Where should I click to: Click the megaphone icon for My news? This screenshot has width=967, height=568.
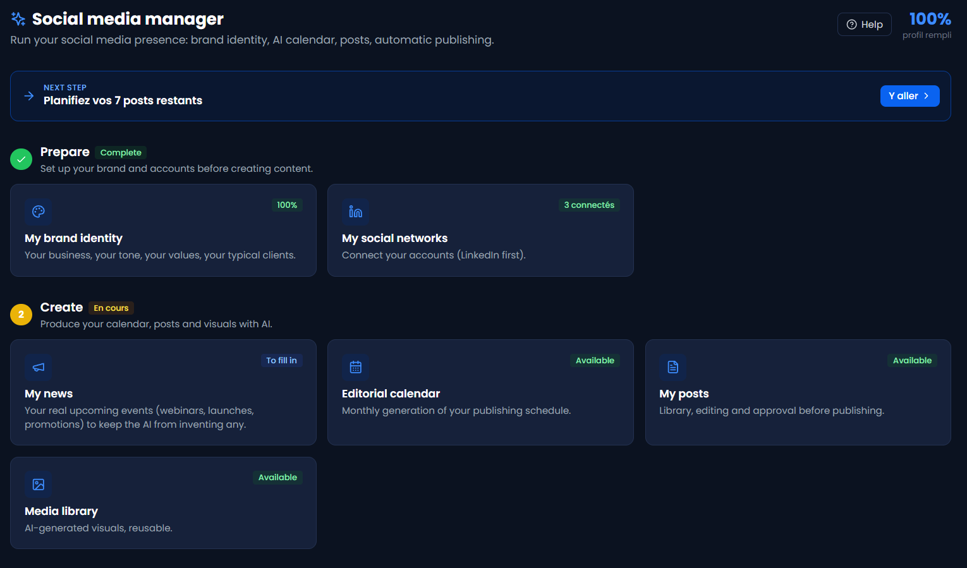(39, 367)
